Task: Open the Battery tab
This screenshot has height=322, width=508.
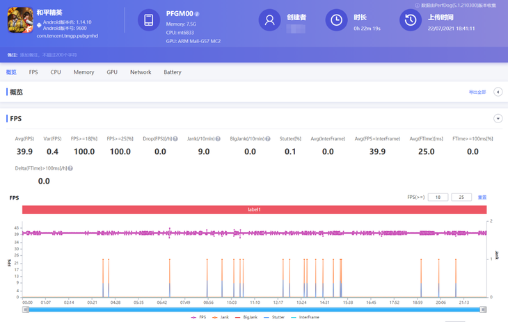Action: tap(173, 72)
